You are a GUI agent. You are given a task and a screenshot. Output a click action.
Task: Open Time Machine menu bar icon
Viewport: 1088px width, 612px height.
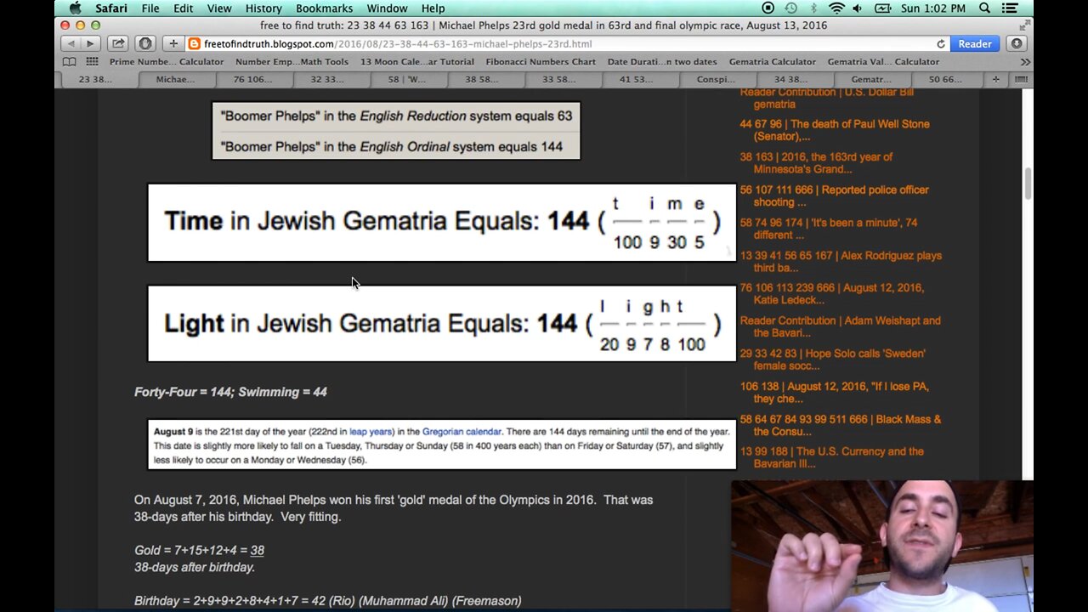pos(790,8)
